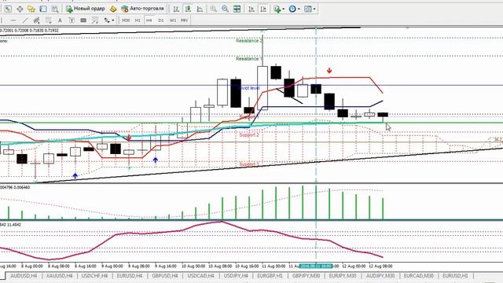Click the Resistance 1 level label

pos(249,59)
